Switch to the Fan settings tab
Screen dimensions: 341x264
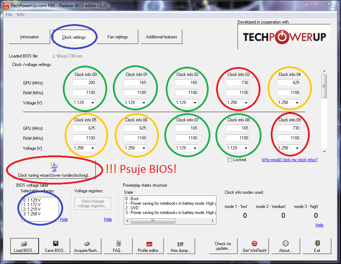click(x=118, y=37)
